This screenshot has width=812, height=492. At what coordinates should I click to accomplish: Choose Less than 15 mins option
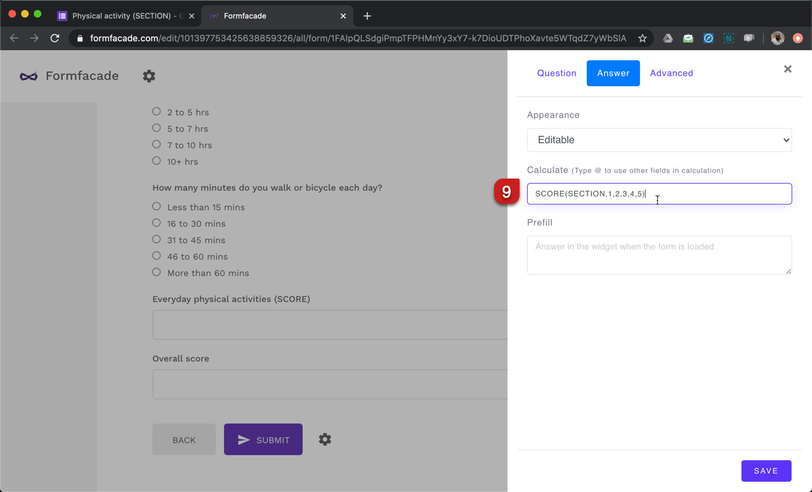(x=156, y=206)
